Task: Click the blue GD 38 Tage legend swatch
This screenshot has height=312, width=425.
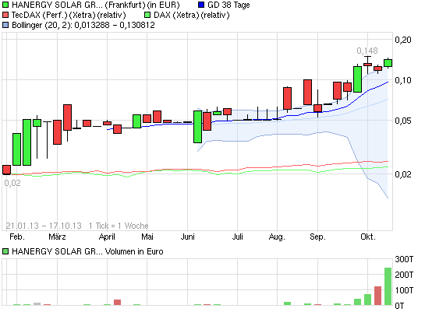Action: coord(201,5)
